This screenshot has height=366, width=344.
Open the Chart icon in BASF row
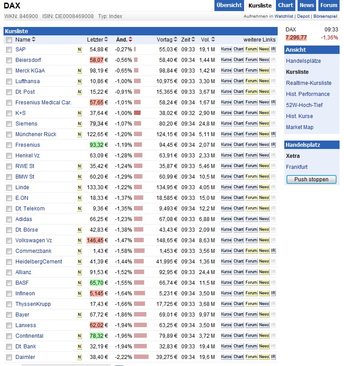coord(238,283)
